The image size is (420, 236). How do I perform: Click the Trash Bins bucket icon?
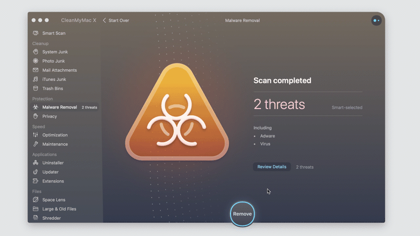(35, 88)
